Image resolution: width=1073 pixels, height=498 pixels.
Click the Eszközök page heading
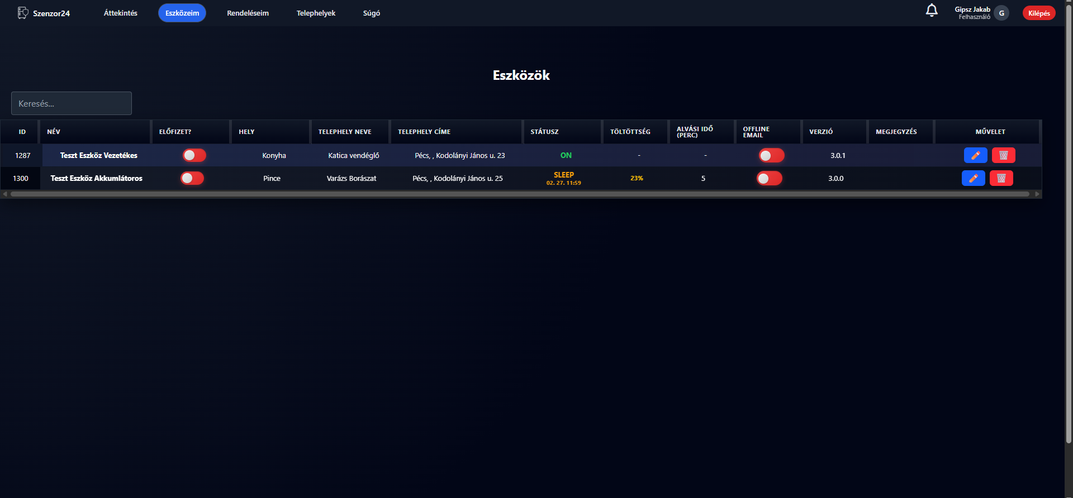tap(521, 75)
